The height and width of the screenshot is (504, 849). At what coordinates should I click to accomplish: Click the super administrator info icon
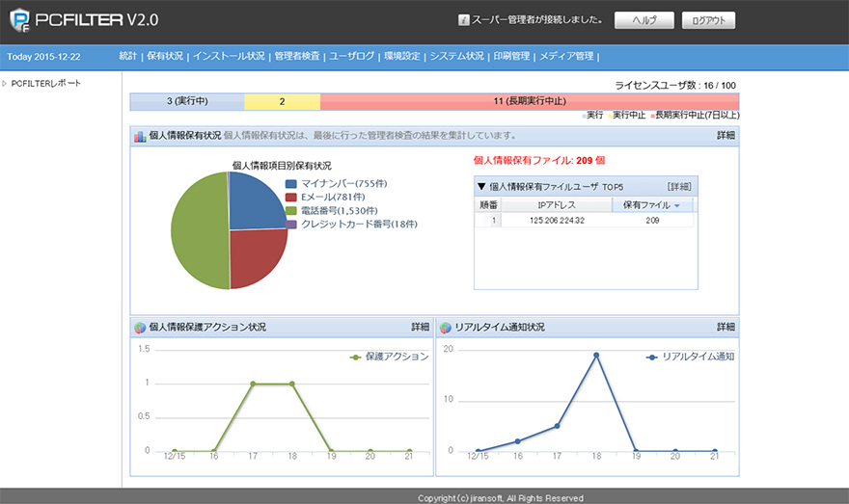coord(463,20)
